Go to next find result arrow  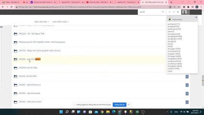pos(174,12)
